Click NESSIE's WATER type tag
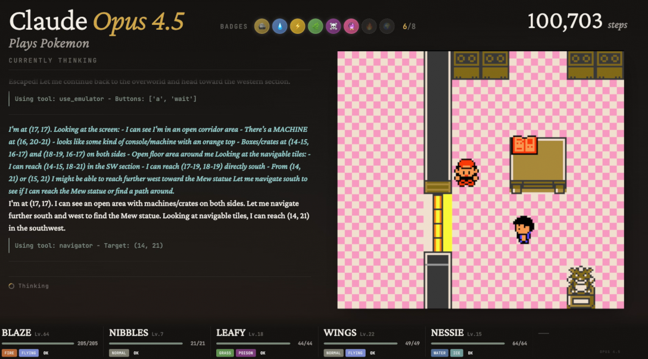648x359 pixels. [x=440, y=353]
